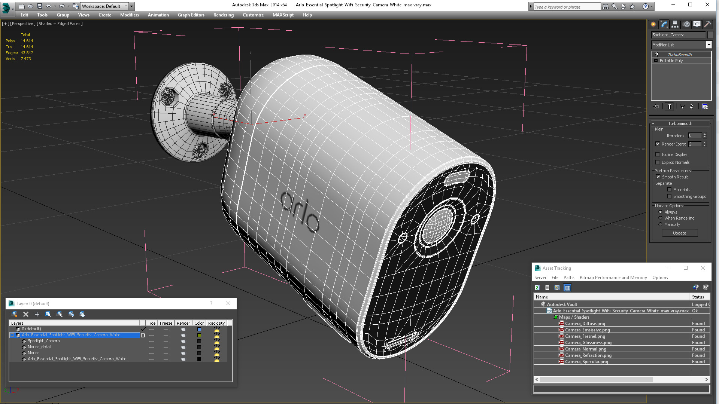Open the Graph Editors menu
This screenshot has width=719, height=404.
pos(191,15)
